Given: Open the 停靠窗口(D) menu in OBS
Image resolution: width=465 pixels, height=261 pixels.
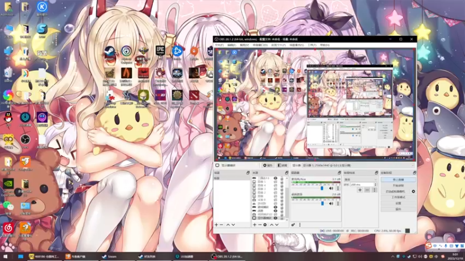Looking at the screenshot, I should (260, 45).
